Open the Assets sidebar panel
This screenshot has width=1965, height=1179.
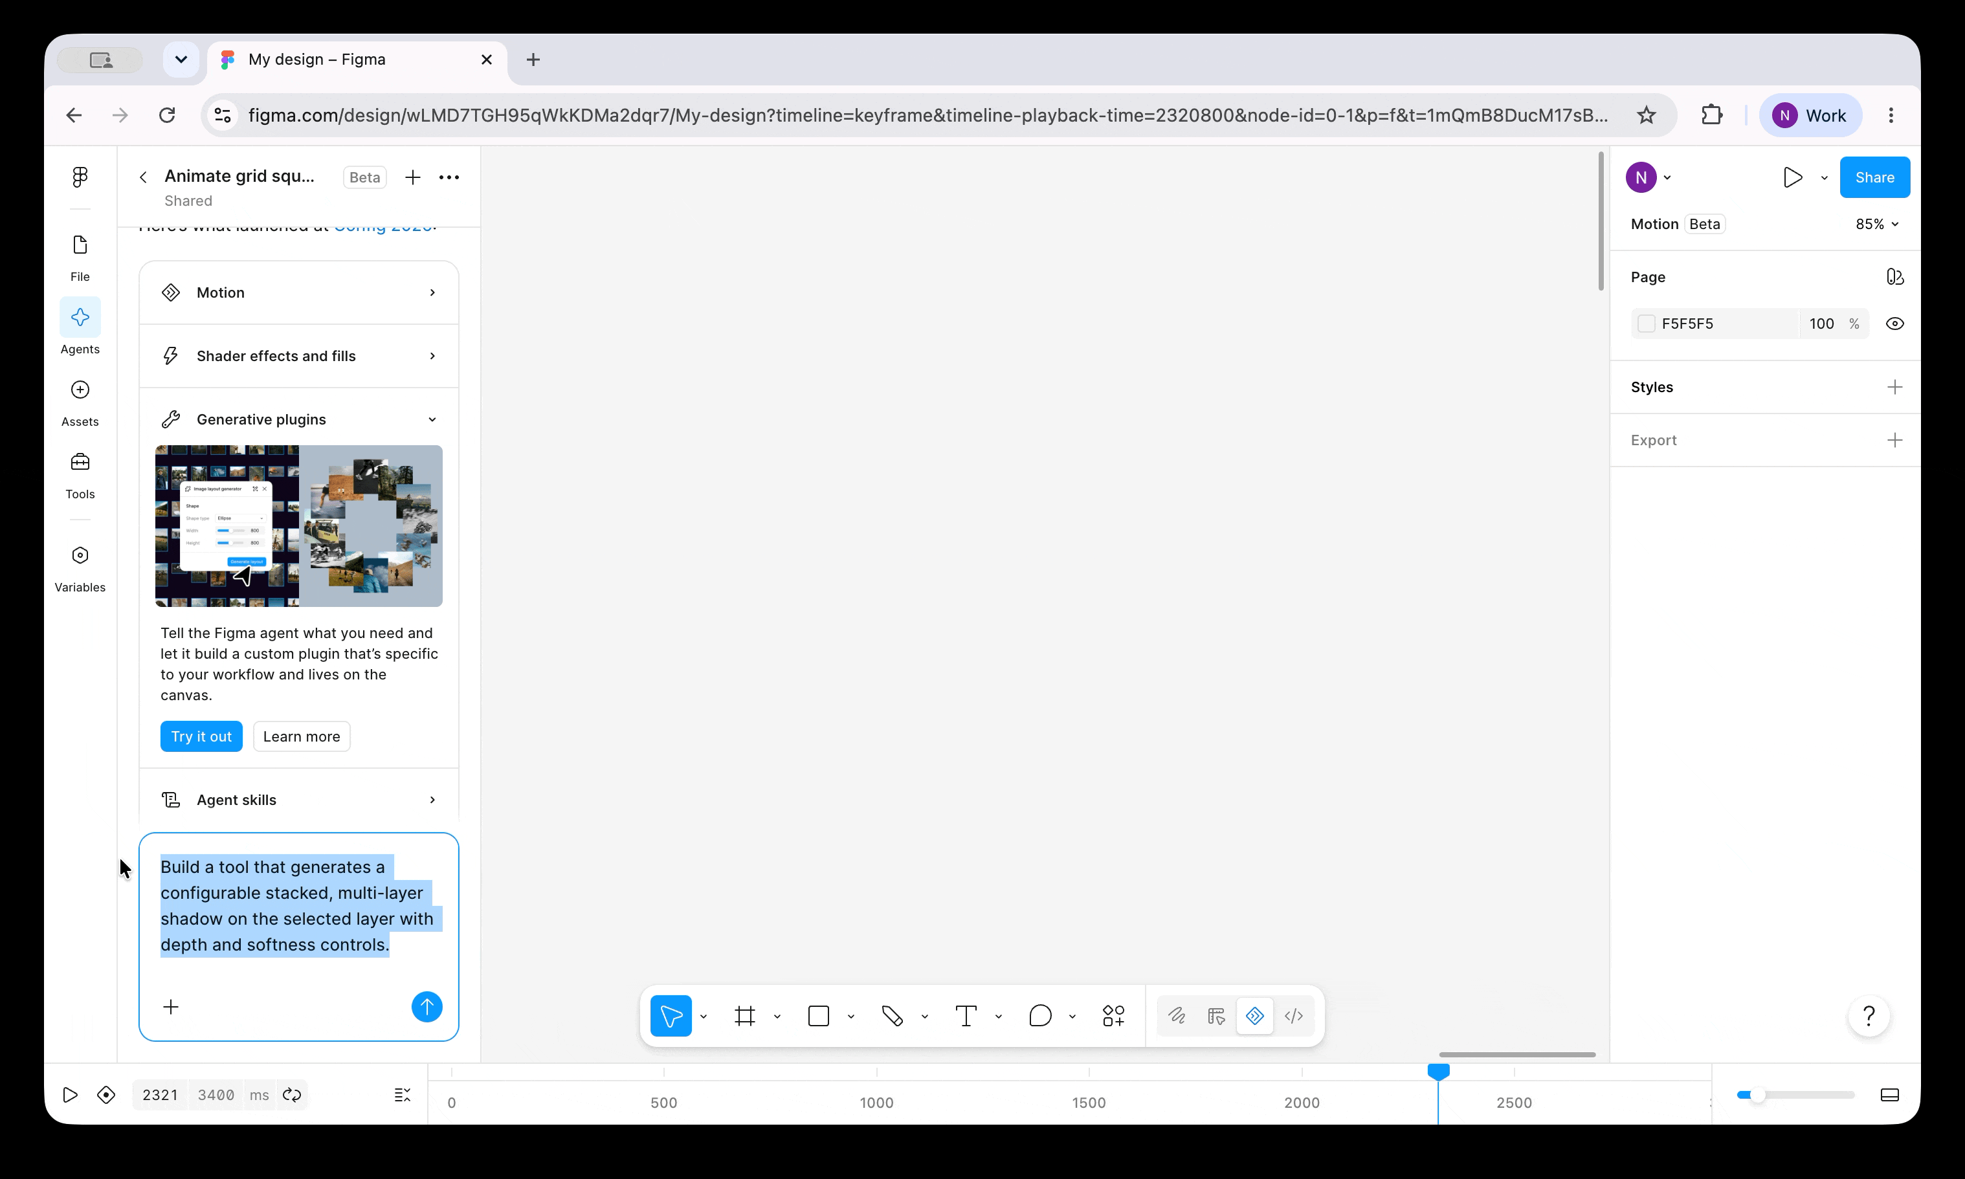(x=80, y=402)
